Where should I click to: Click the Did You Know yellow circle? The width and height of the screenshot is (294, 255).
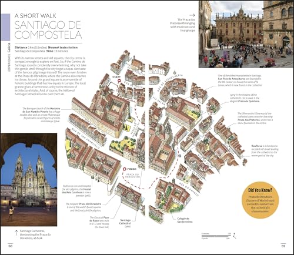click(260, 200)
